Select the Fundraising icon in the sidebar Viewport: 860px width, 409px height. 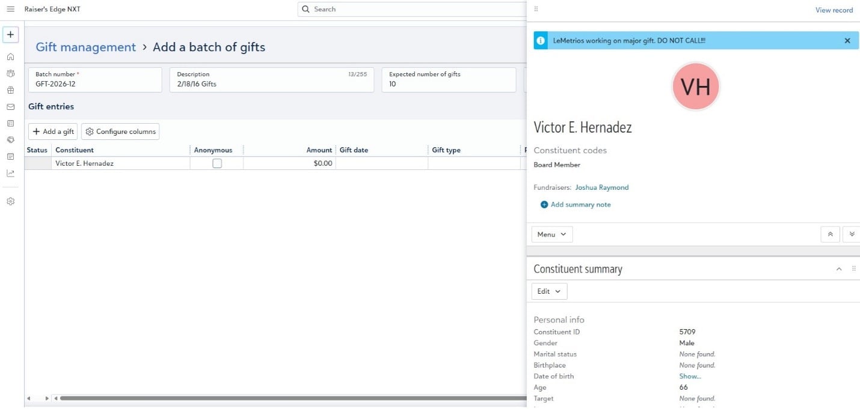point(10,139)
